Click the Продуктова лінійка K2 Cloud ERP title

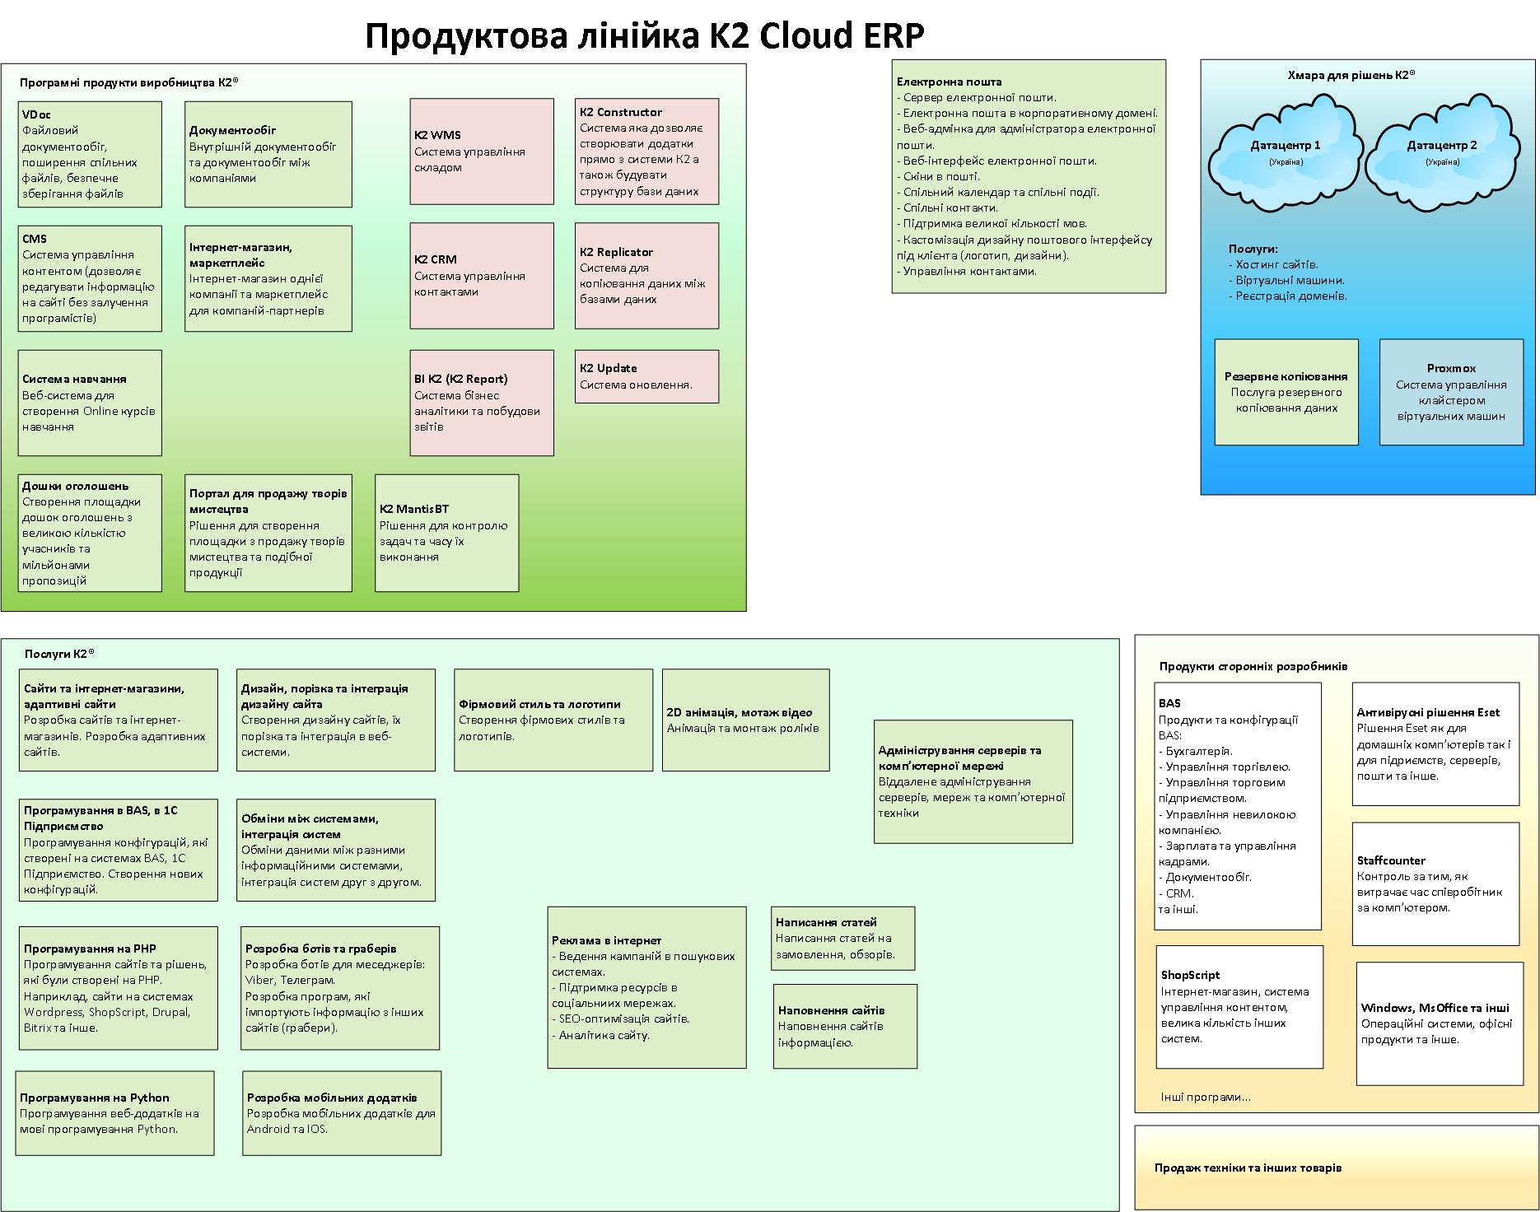coord(645,36)
